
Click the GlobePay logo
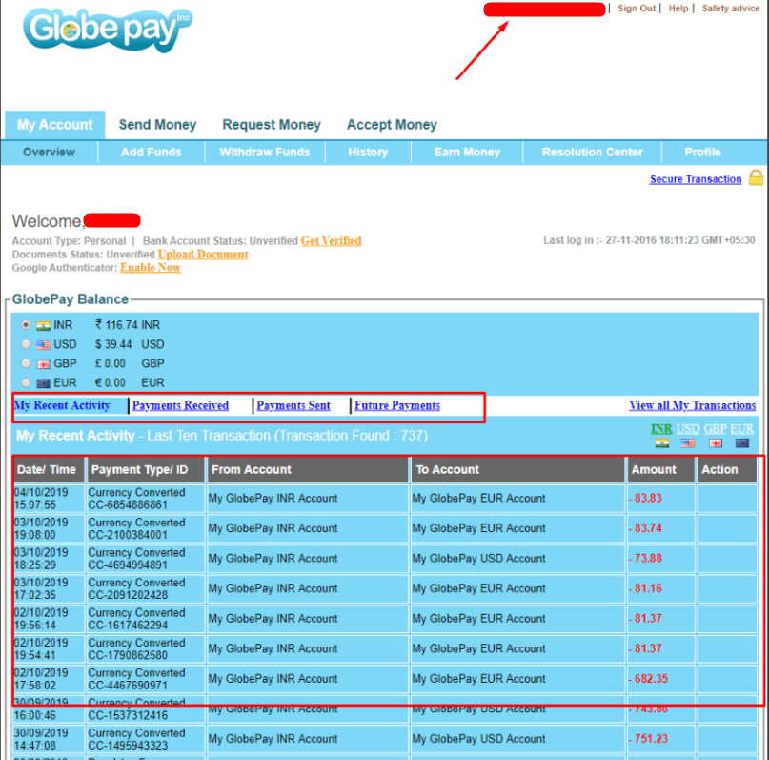(x=108, y=31)
